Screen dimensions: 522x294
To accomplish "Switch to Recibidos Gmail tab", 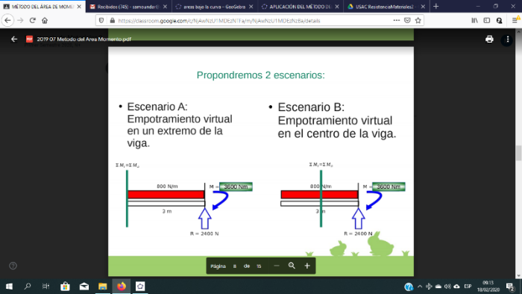I will pos(129,6).
